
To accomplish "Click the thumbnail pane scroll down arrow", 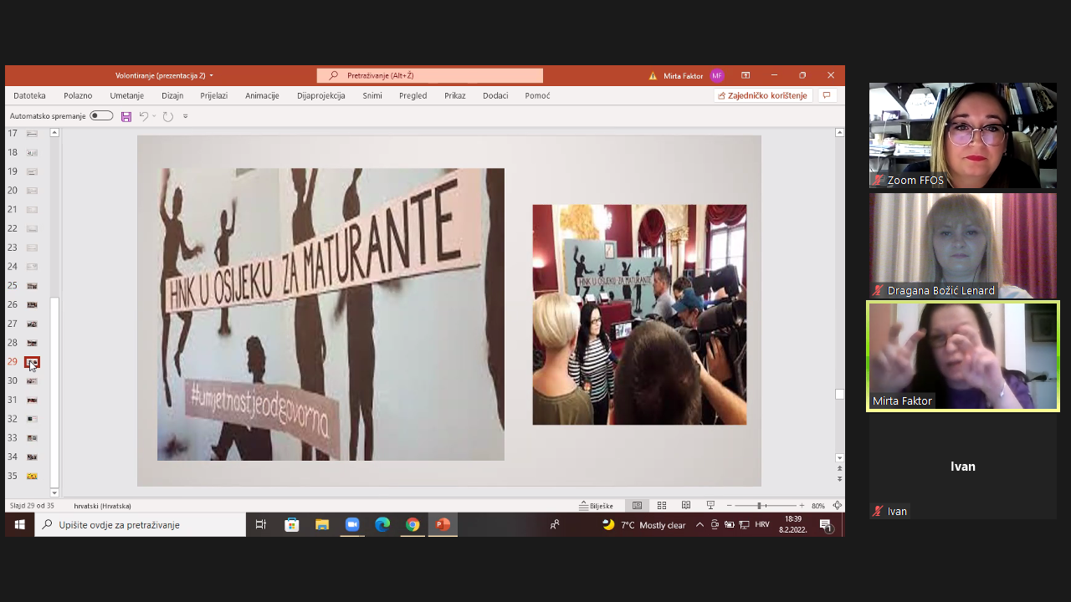I will pyautogui.click(x=54, y=493).
